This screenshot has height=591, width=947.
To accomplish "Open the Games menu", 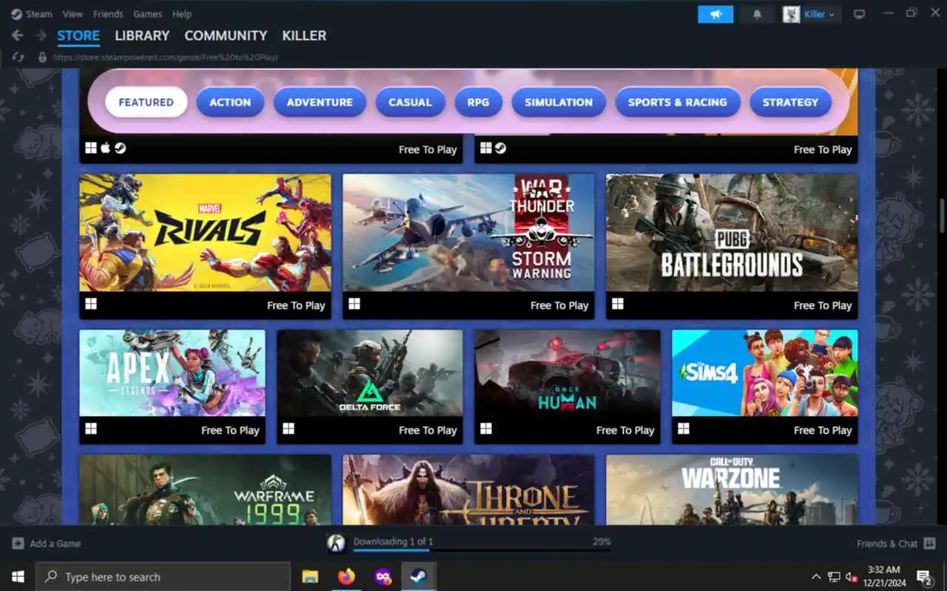I will pos(147,14).
